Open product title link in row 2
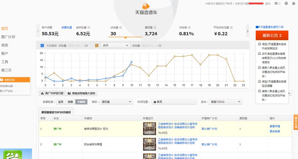This screenshot has width=298, height=159. [x=178, y=141]
